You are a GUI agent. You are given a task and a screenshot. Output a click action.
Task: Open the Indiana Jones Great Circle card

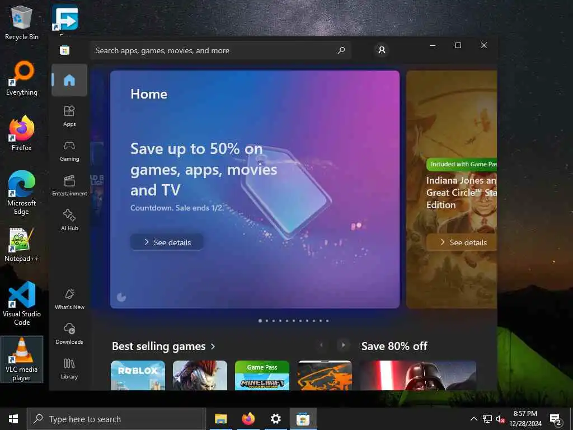[x=452, y=189]
